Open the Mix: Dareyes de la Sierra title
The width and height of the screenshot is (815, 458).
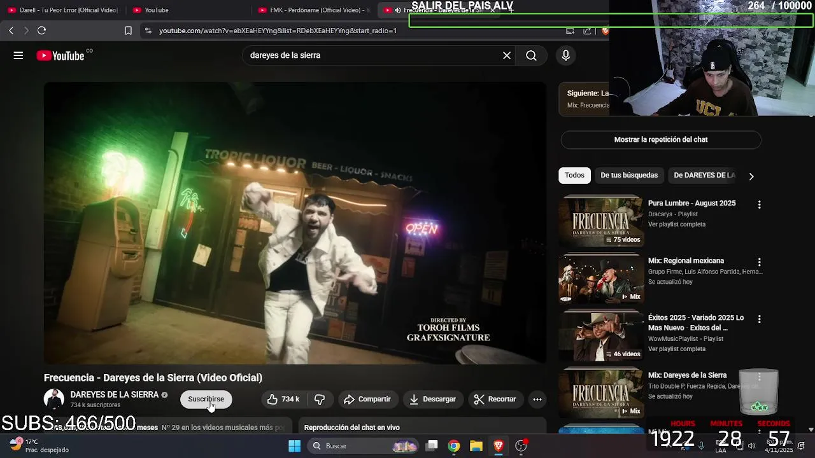(687, 375)
